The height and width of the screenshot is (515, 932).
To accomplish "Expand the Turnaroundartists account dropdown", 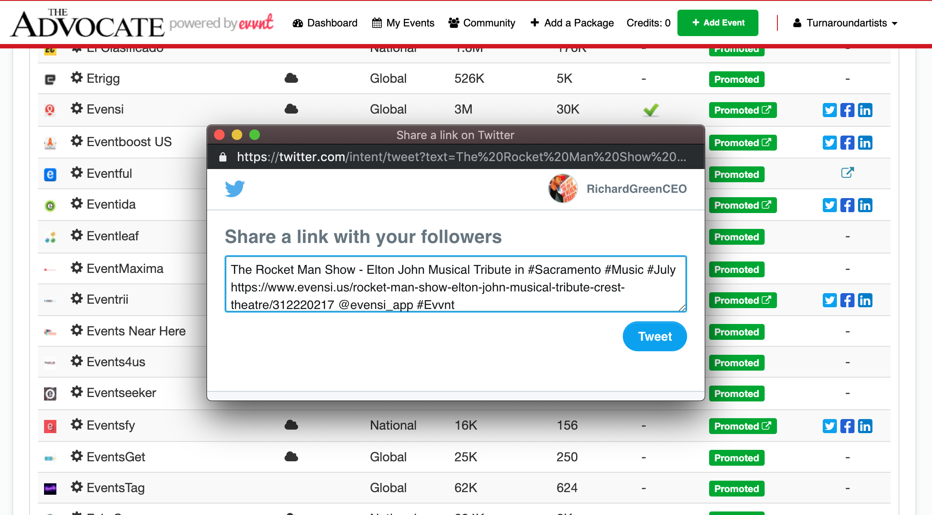I will [845, 23].
